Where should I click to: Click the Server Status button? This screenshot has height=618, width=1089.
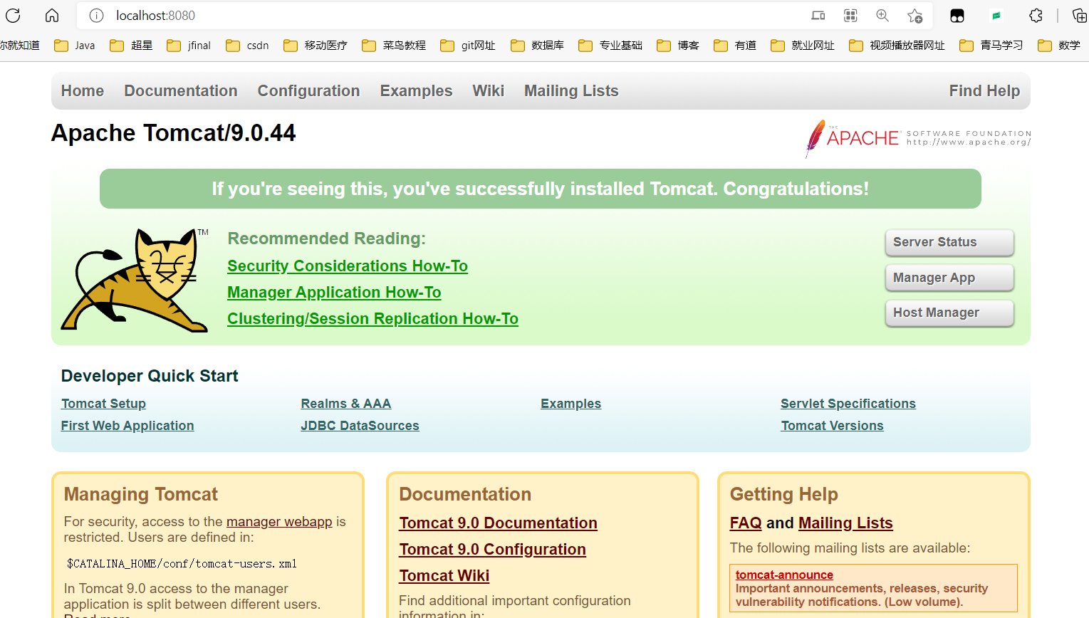coord(949,242)
